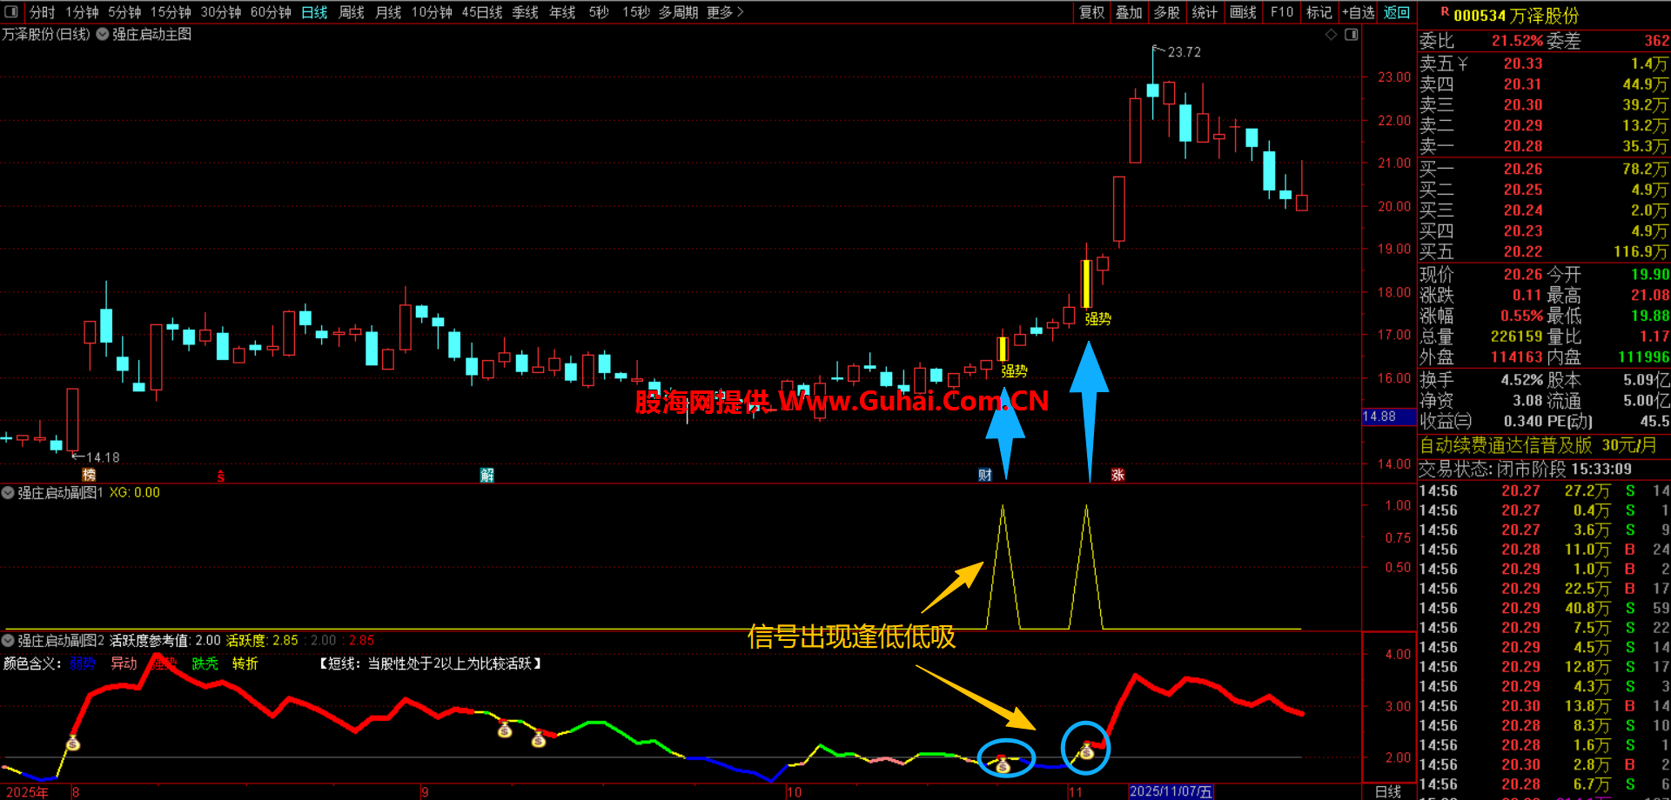Expand the 强庄启动副图1 indicator menu
This screenshot has height=800, width=1671.
tap(9, 493)
